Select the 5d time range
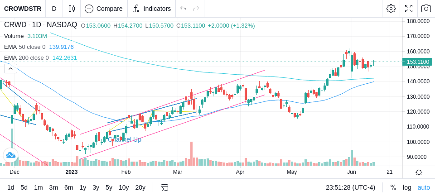 tap(24, 188)
